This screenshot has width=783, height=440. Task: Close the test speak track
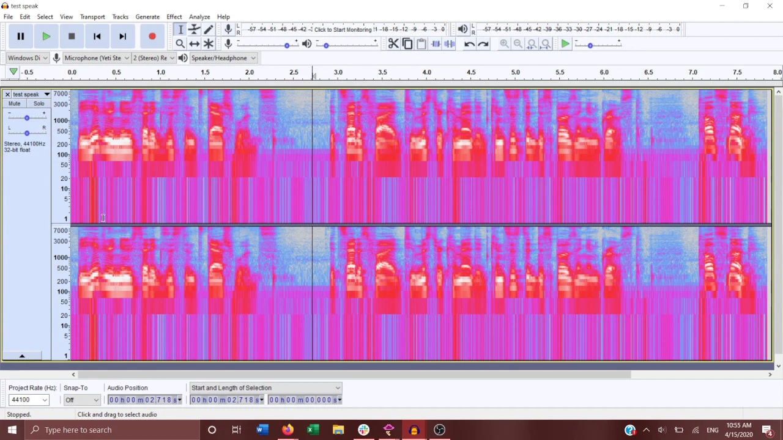point(7,94)
